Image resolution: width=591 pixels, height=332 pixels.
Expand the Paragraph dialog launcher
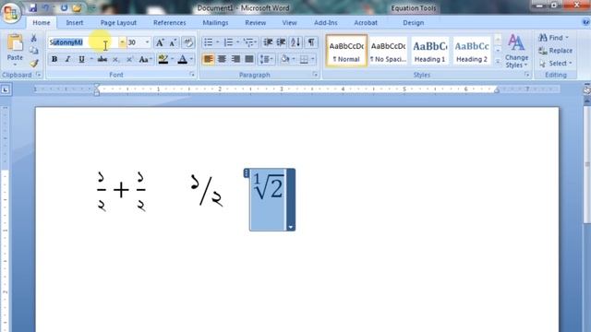(315, 75)
